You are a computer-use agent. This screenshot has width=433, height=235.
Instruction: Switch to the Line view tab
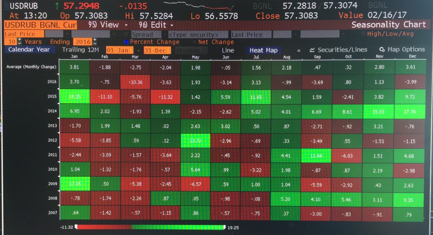[228, 50]
